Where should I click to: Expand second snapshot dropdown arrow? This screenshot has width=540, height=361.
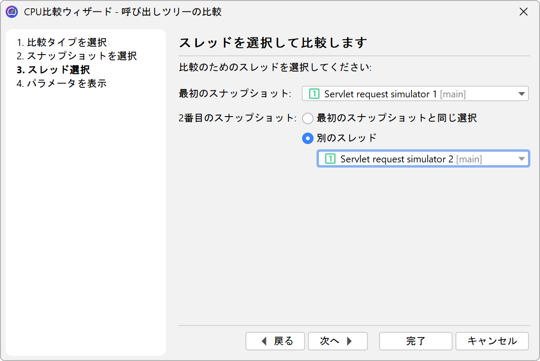(x=522, y=159)
